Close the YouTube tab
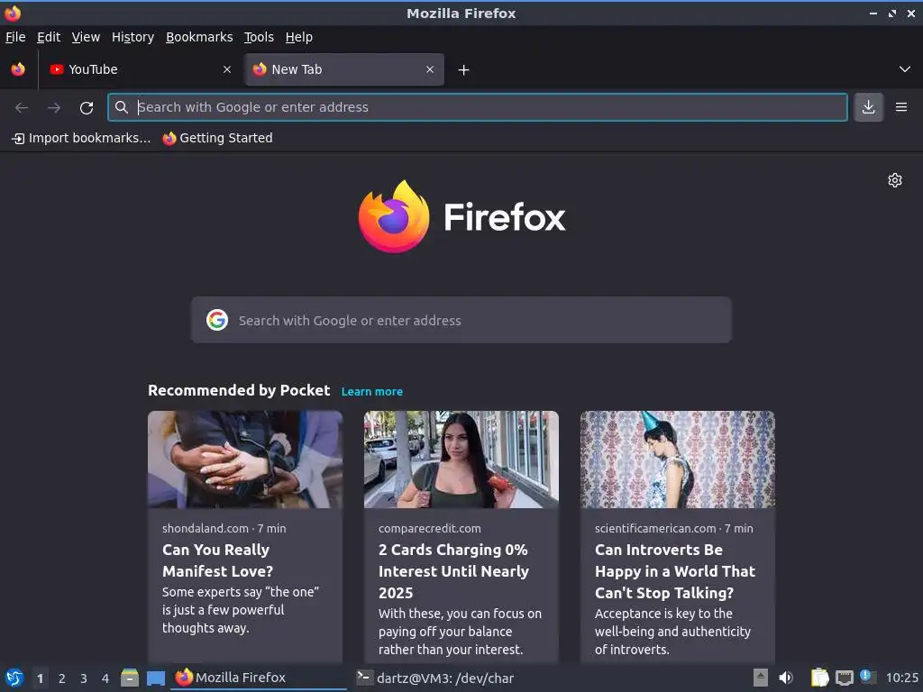 pyautogui.click(x=227, y=69)
